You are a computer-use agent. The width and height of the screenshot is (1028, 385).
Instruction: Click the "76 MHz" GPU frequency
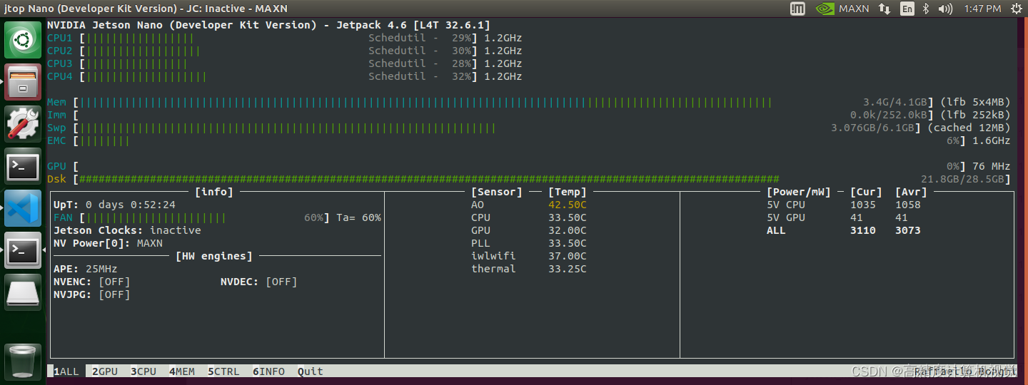click(992, 166)
